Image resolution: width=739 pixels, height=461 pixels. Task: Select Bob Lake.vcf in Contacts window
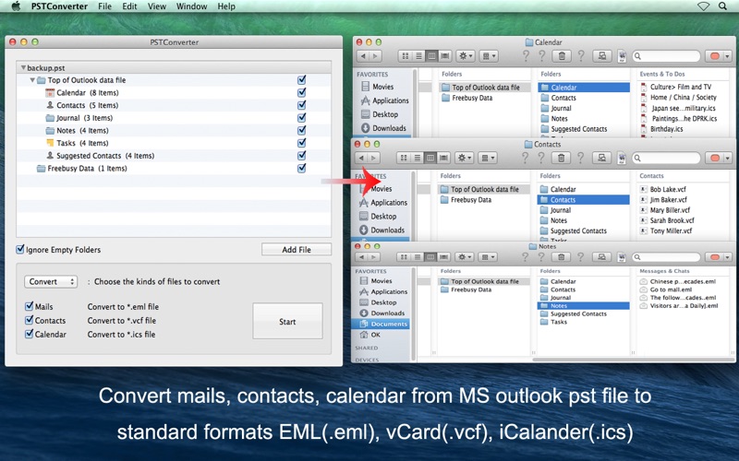click(x=662, y=189)
